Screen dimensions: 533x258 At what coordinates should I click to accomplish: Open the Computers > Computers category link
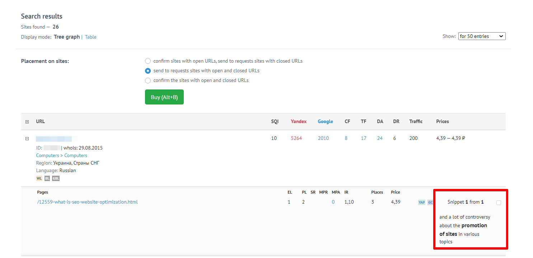coord(62,155)
